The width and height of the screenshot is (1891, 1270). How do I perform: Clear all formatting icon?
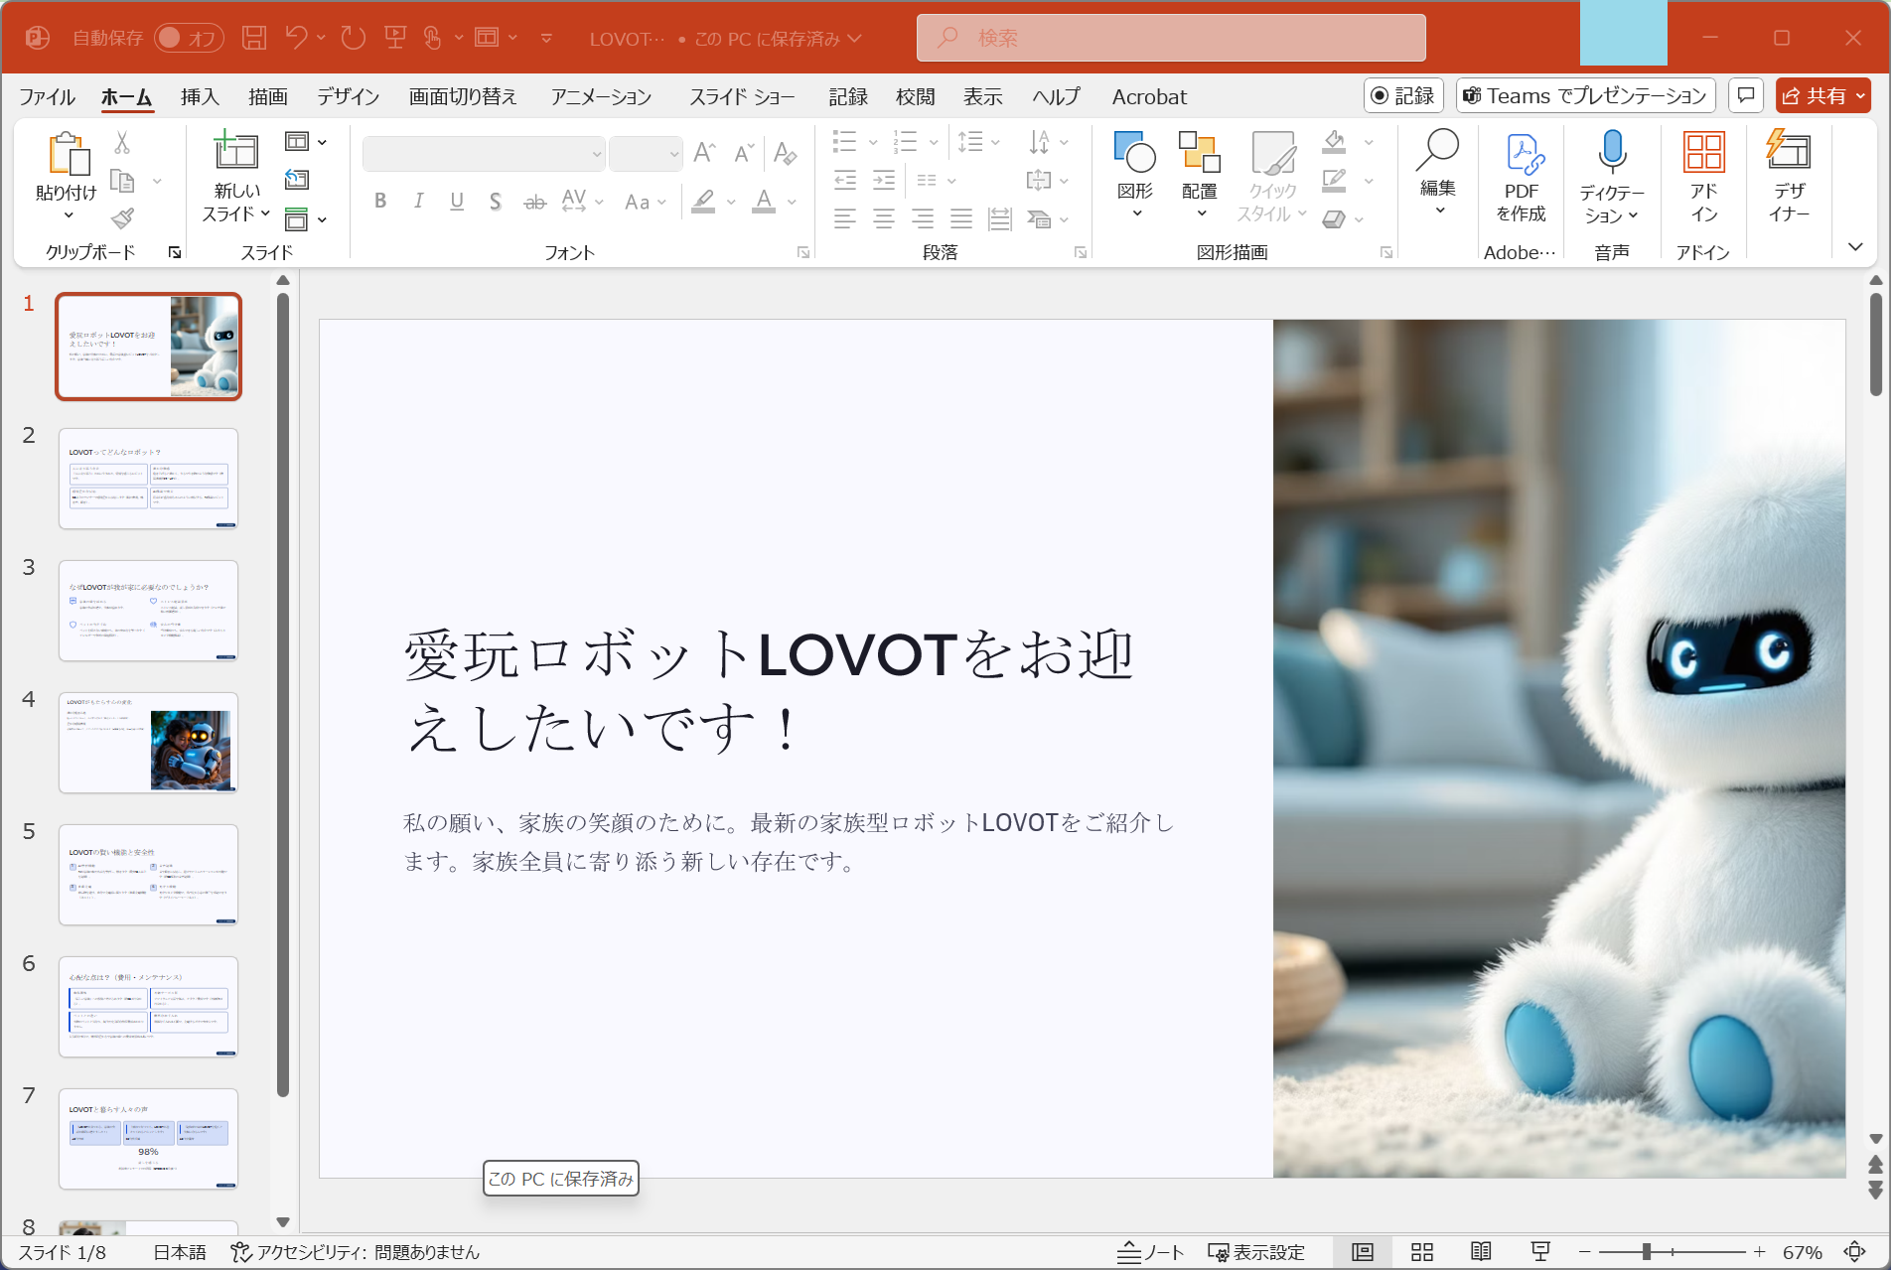[x=785, y=153]
